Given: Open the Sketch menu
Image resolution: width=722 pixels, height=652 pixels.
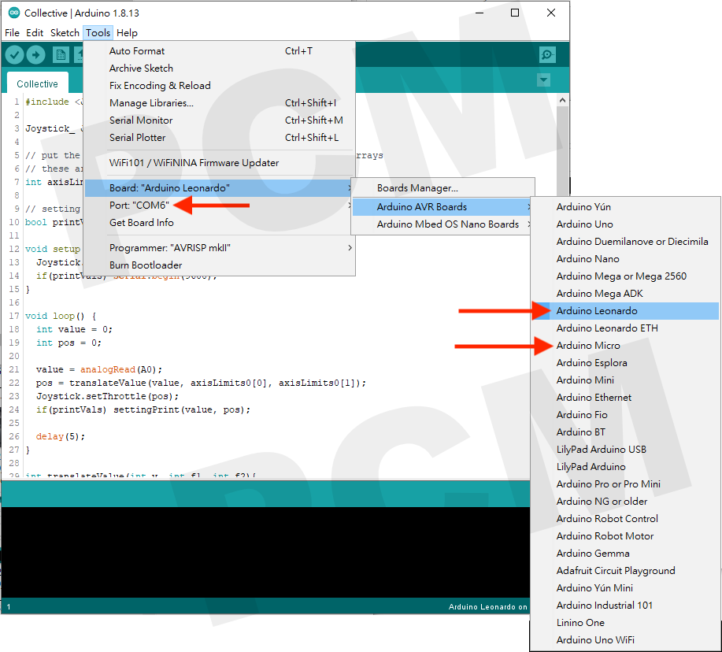Looking at the screenshot, I should 65,33.
